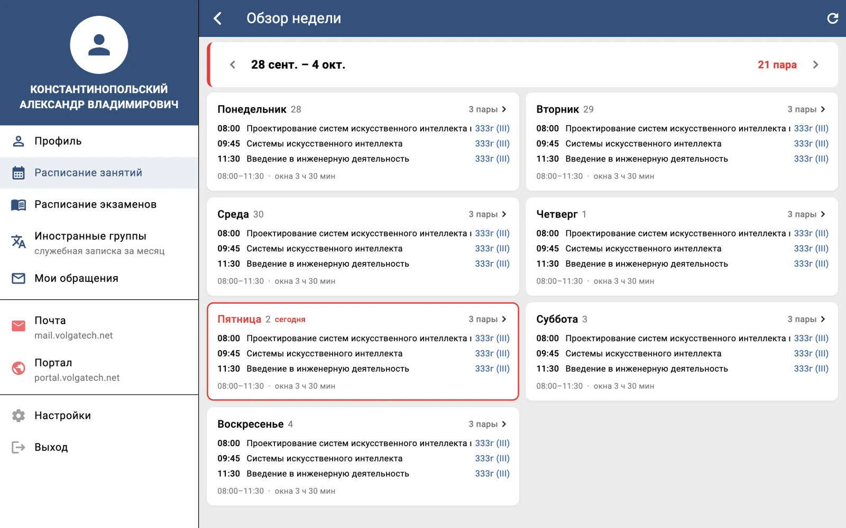
Task: Click the Профиль person icon
Action: [x=19, y=141]
